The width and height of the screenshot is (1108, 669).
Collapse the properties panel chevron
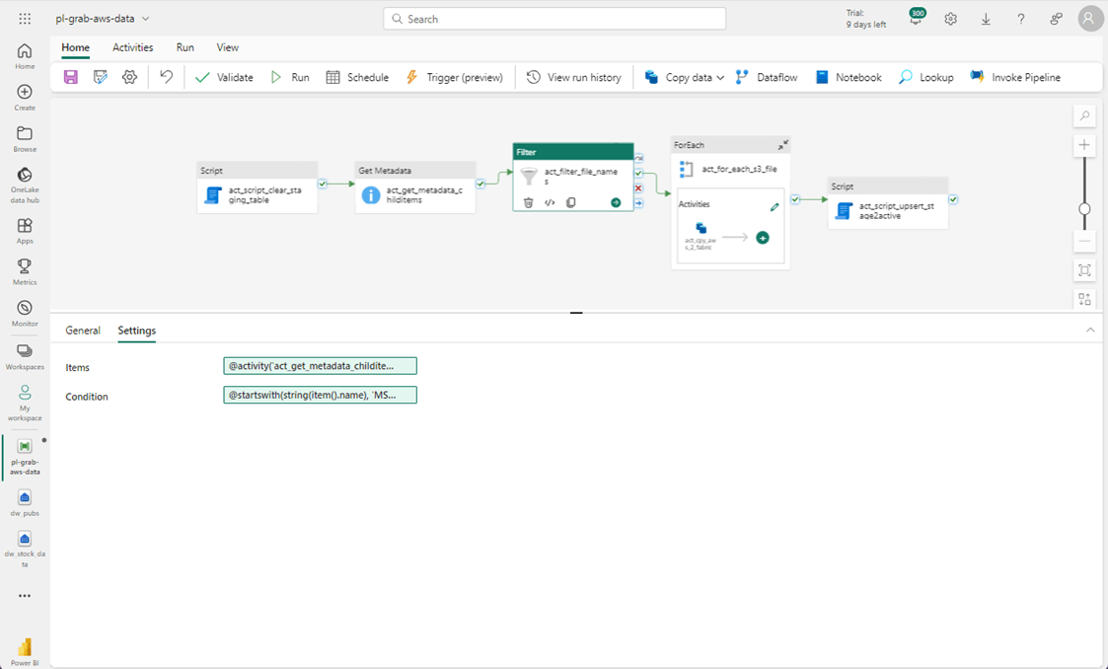pyautogui.click(x=1090, y=330)
